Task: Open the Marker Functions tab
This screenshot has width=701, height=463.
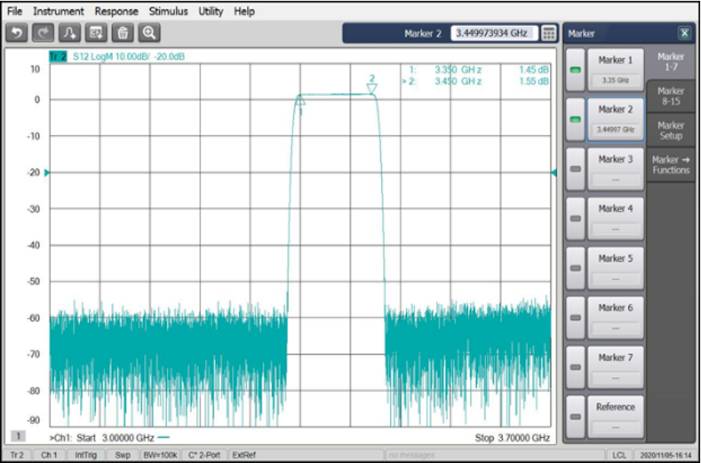Action: [671, 164]
